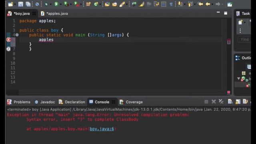Click the main public class keyword

tap(34, 30)
